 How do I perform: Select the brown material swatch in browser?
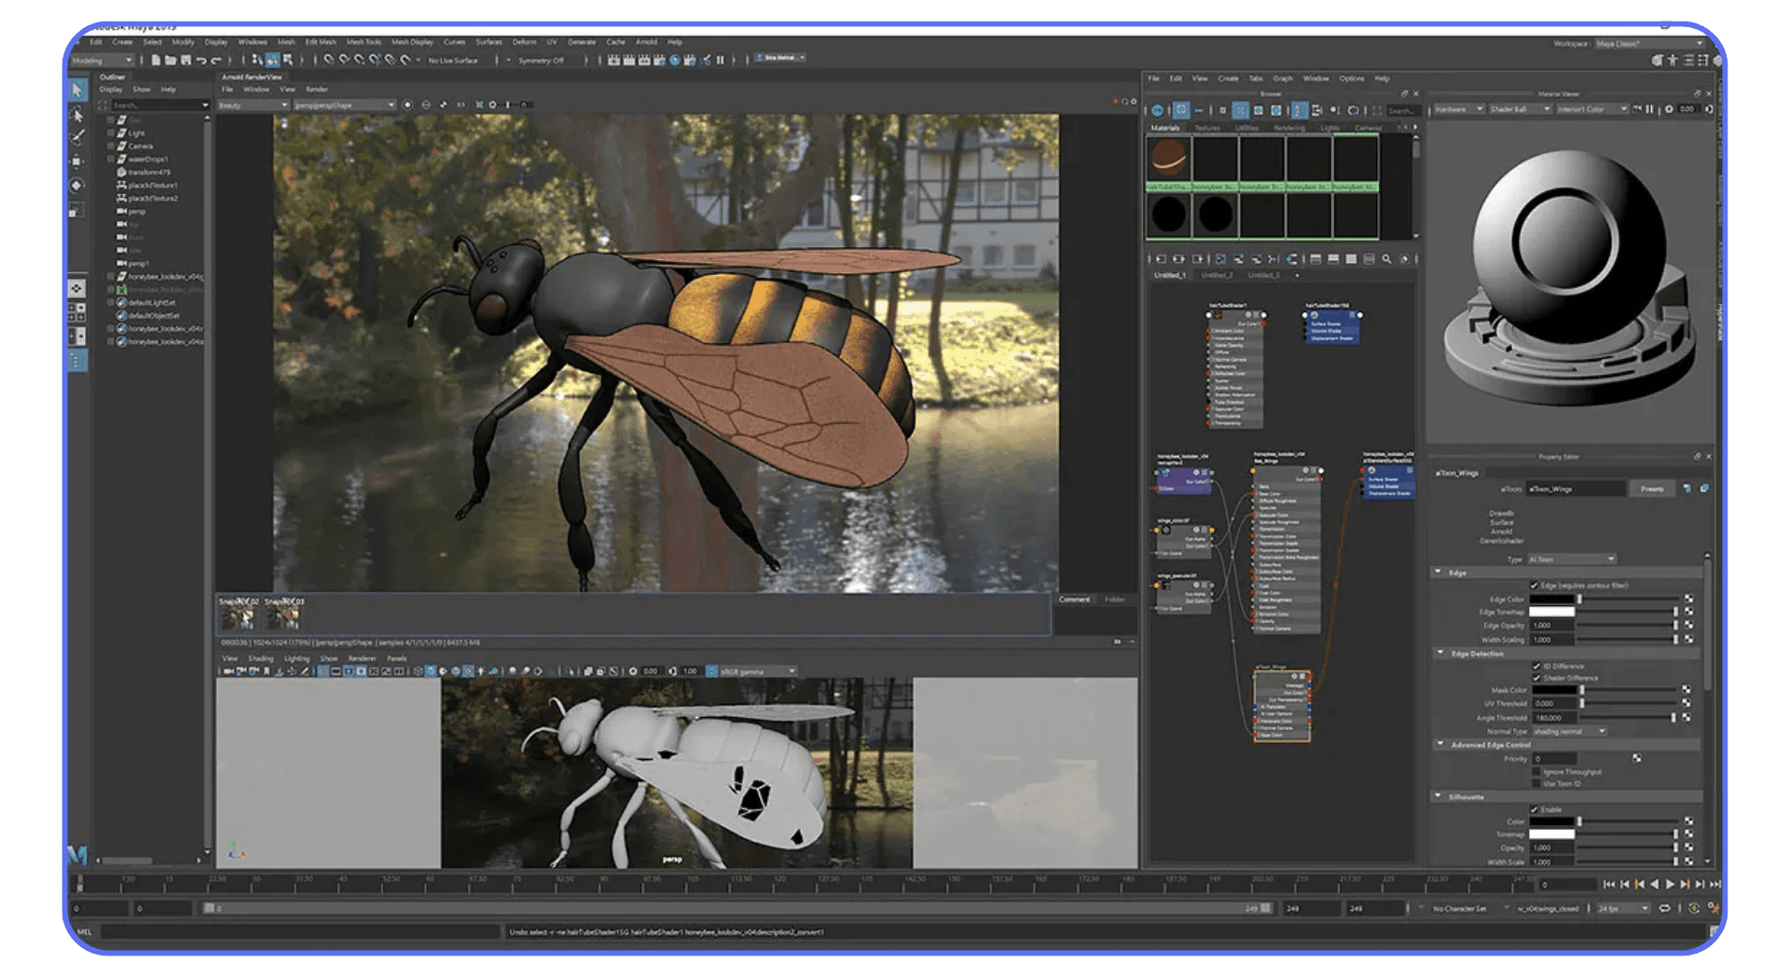point(1168,158)
